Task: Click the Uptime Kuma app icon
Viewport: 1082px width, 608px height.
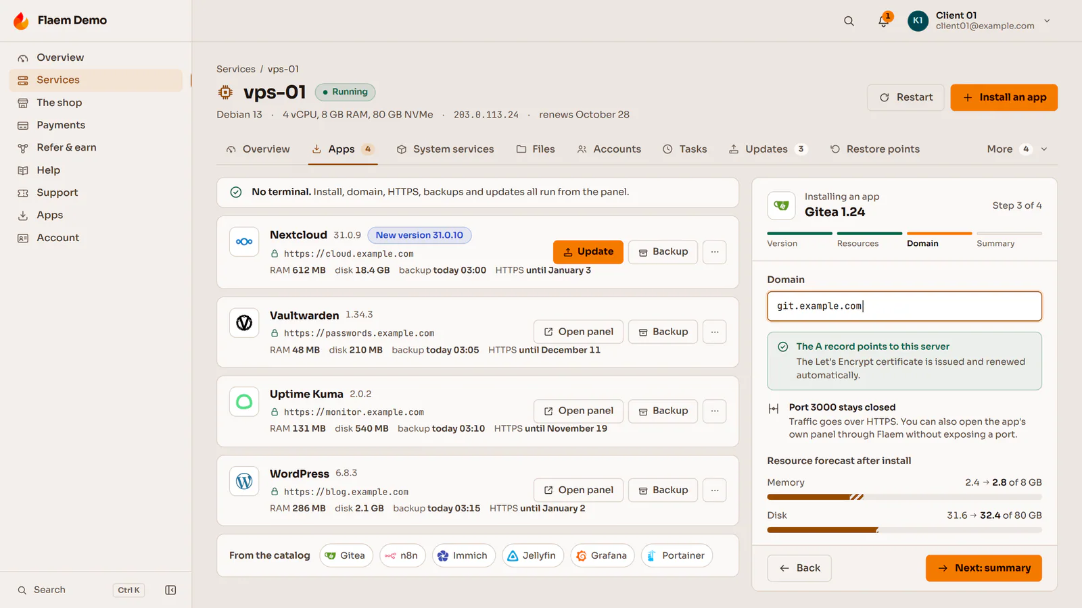Action: click(x=244, y=402)
